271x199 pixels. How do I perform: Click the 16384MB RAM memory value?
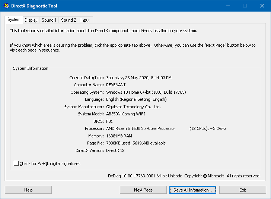pyautogui.click(x=119, y=136)
